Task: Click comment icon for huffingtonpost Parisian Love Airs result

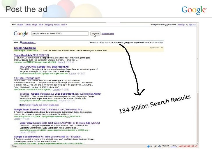Action: [23, 119]
